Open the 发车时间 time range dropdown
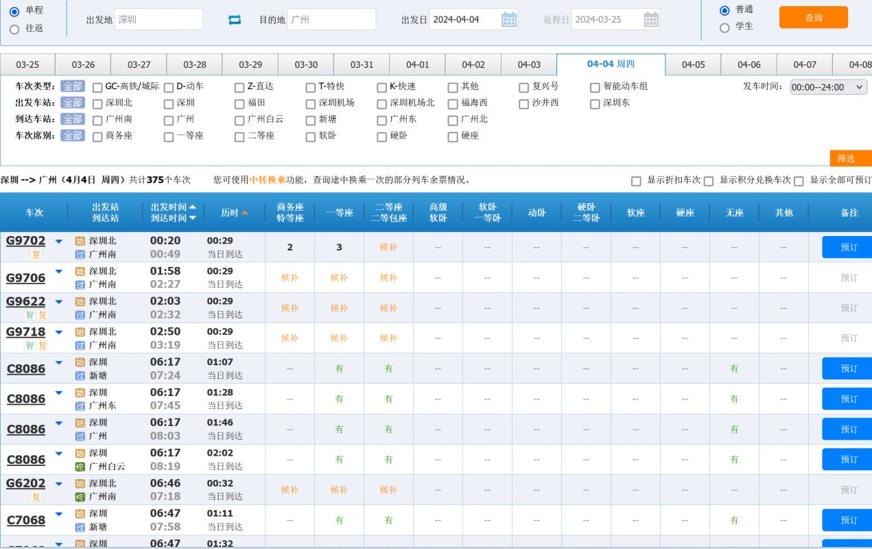The height and width of the screenshot is (549, 872). 828,87
